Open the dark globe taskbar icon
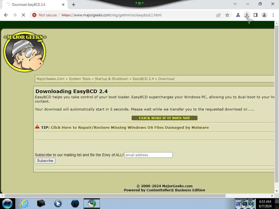Viewport: 279px width, 209px height. coord(75,204)
